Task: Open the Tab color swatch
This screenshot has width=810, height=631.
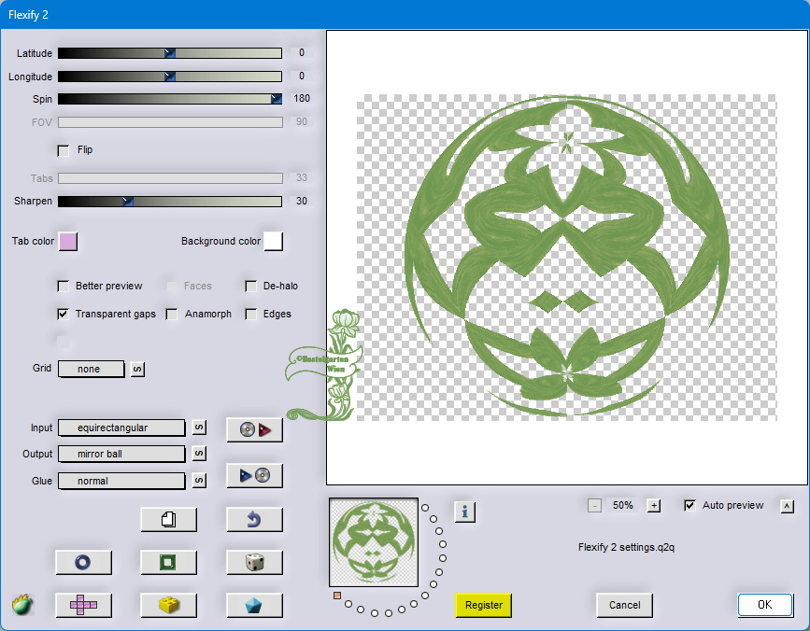Action: (x=68, y=242)
